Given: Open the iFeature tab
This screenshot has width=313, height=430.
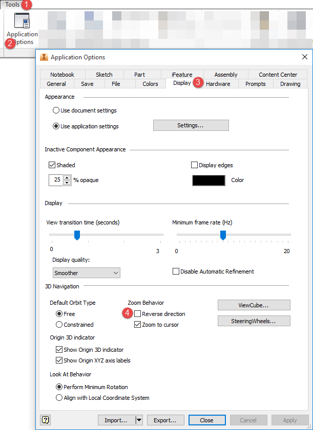Looking at the screenshot, I should (182, 75).
